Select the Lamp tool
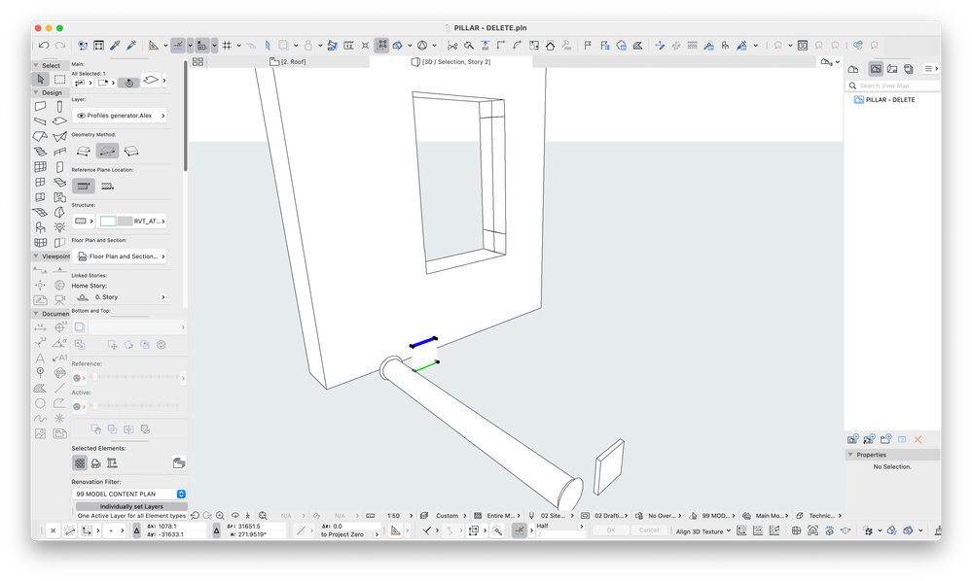The width and height of the screenshot is (972, 581). point(59,227)
